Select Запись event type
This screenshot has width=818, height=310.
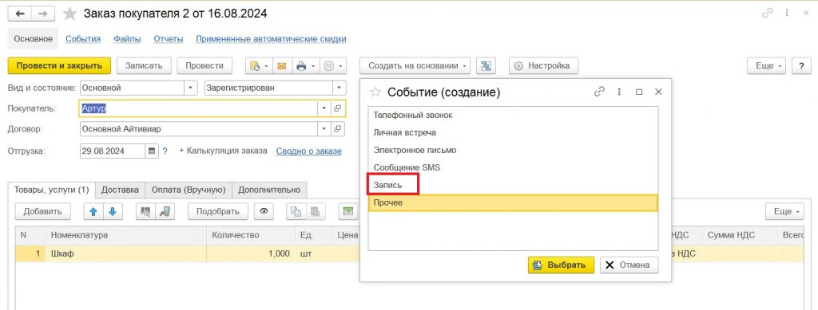513,185
